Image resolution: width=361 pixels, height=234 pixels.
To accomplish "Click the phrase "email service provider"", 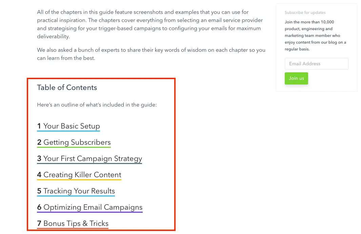I will click(x=234, y=20).
